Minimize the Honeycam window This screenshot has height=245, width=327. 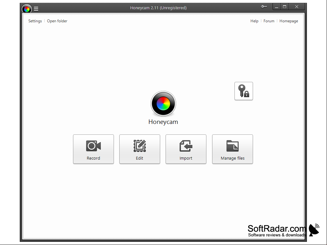click(277, 7)
